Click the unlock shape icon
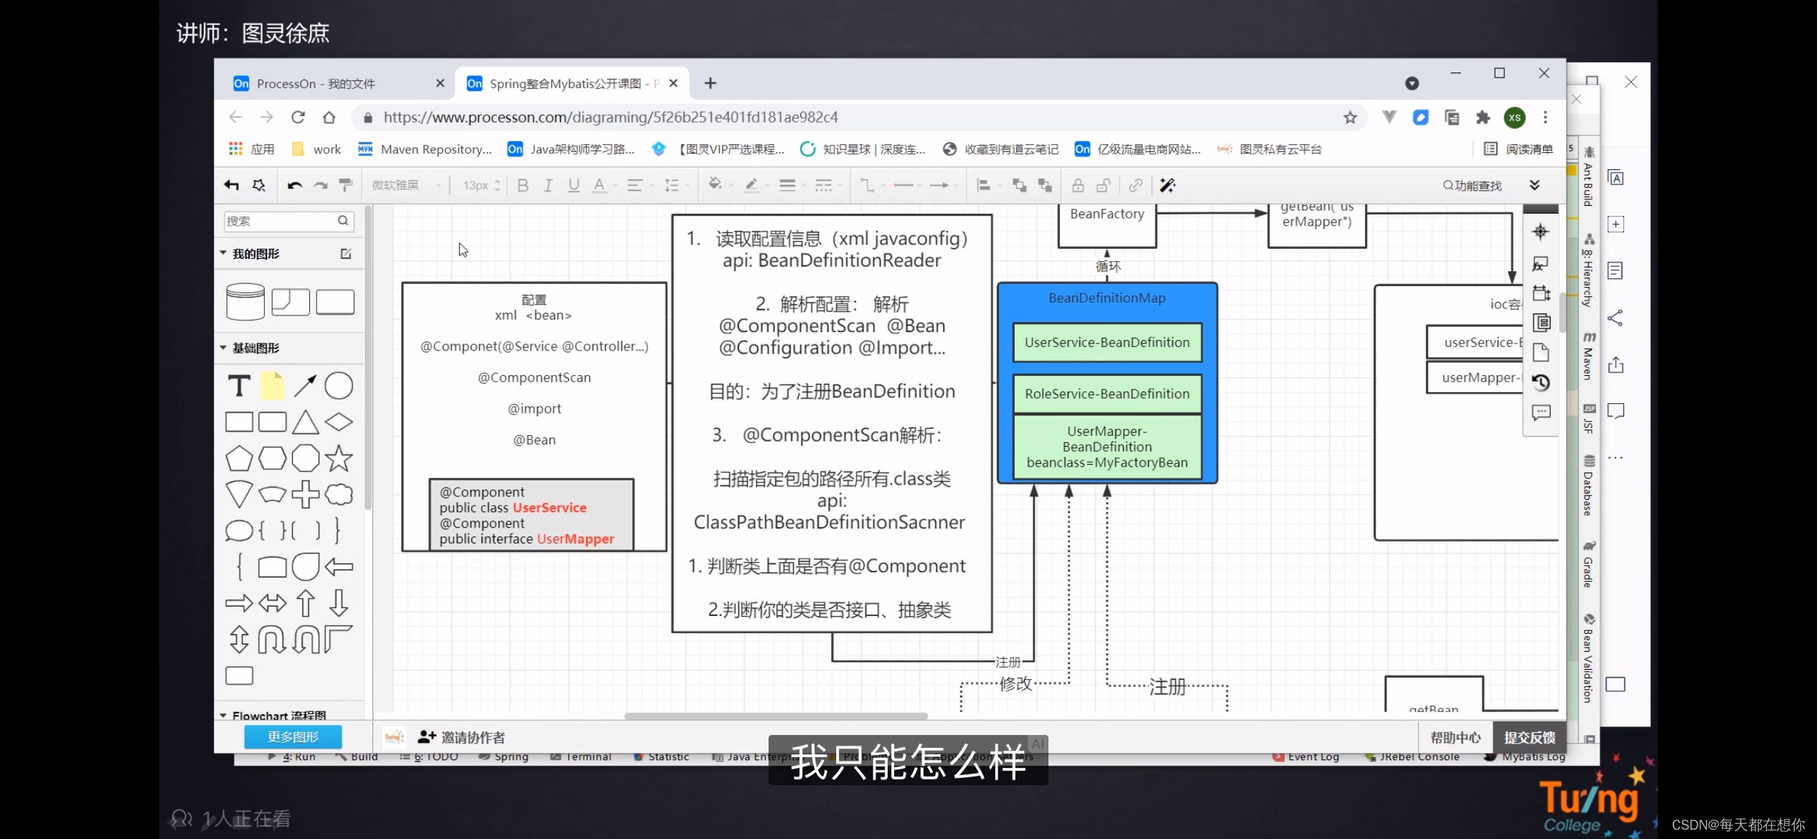Viewport: 1817px width, 839px height. 1104,185
